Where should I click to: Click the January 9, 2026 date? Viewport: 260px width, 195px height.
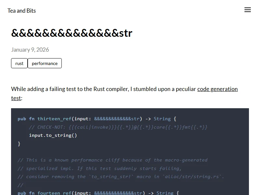coord(30,50)
